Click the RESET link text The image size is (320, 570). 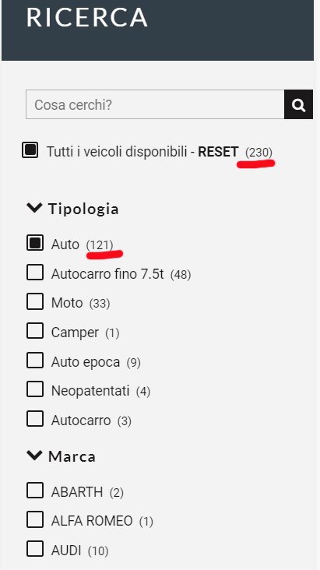tap(218, 152)
